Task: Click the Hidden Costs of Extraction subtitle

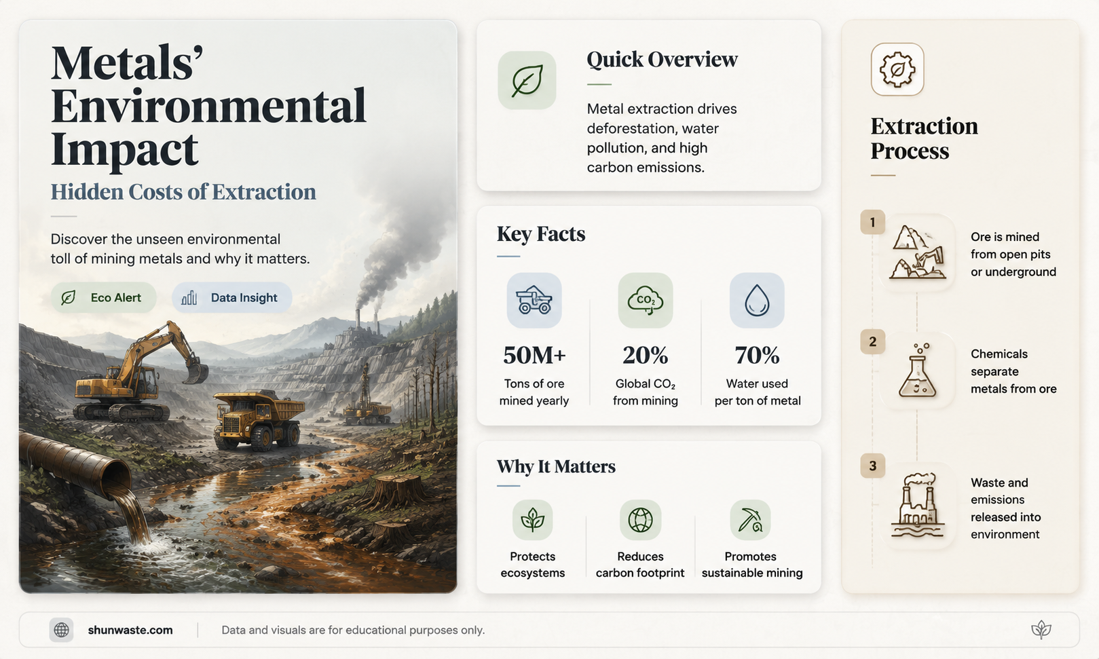Action: point(183,192)
